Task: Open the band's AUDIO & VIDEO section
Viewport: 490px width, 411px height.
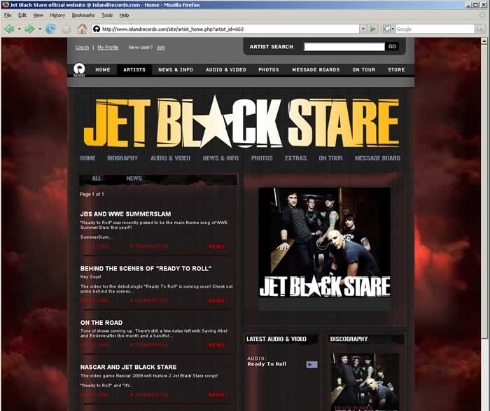Action: 170,158
